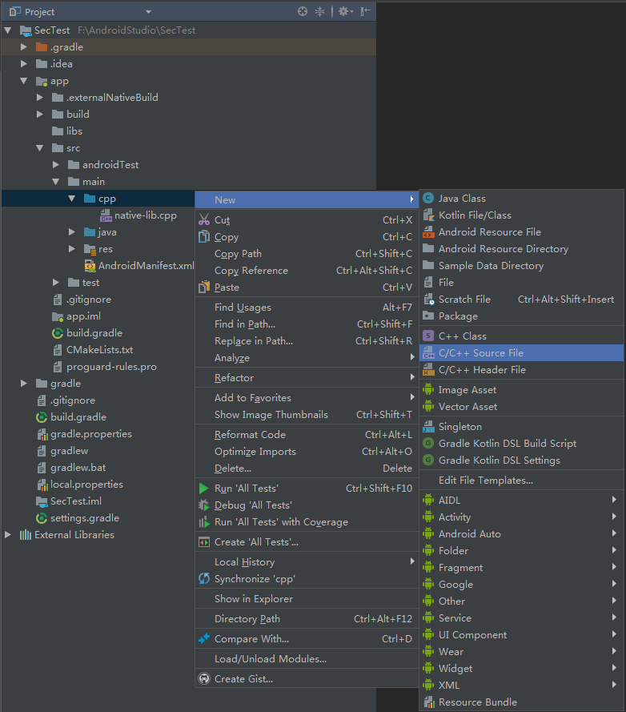Viewport: 626px width, 712px height.
Task: Select the app build.gradle file icon
Action: click(57, 333)
